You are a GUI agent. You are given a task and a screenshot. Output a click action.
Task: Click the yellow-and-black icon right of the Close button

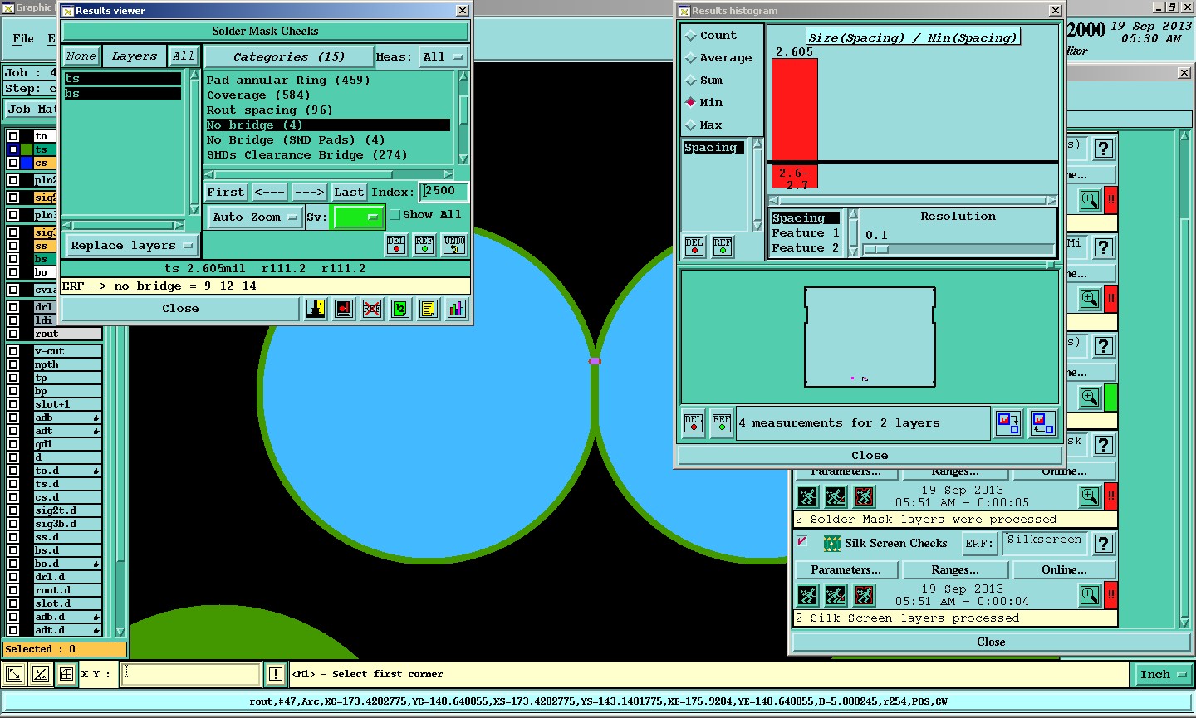316,309
